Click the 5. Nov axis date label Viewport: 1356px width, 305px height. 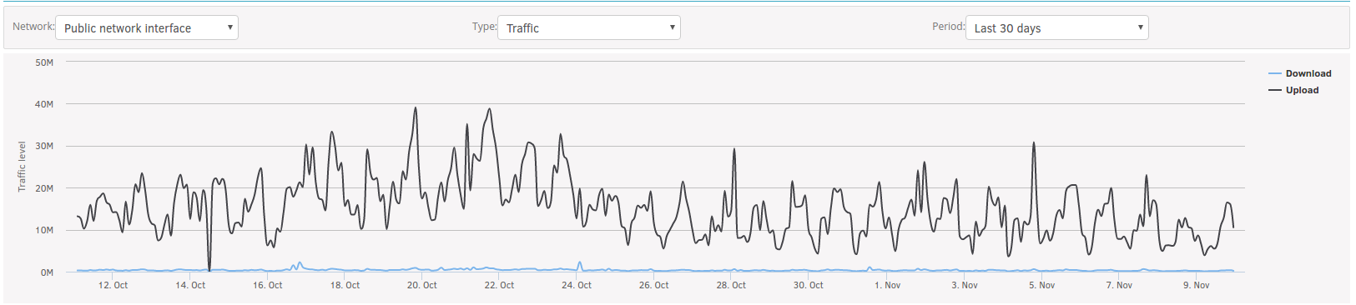pyautogui.click(x=1041, y=285)
